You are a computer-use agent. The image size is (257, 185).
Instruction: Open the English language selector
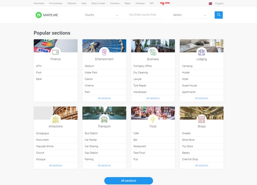(219, 3)
